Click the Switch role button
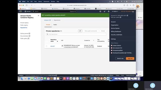Viewport: 161px width, 90px height. click(120, 58)
